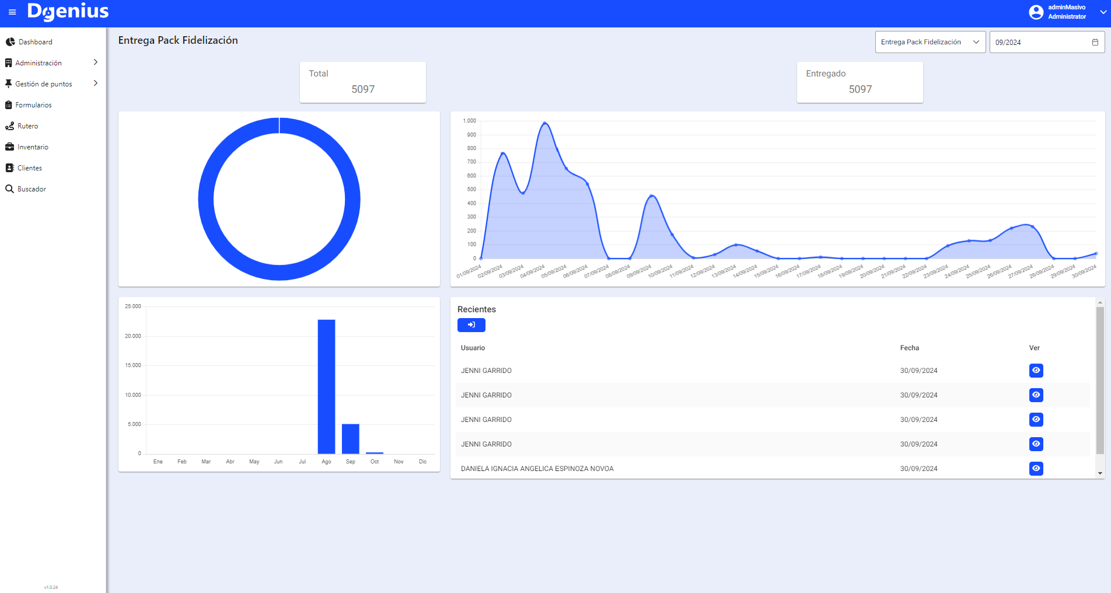Screen dimensions: 1111x593
Task: Open the calendar picker icon
Action: (x=1095, y=42)
